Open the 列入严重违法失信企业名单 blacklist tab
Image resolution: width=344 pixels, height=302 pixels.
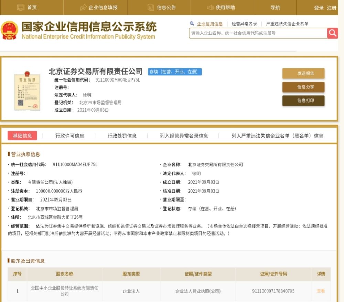[x=277, y=136]
